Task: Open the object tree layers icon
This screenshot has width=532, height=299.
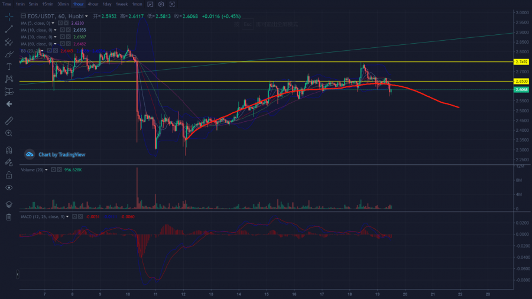Action: click(x=9, y=204)
